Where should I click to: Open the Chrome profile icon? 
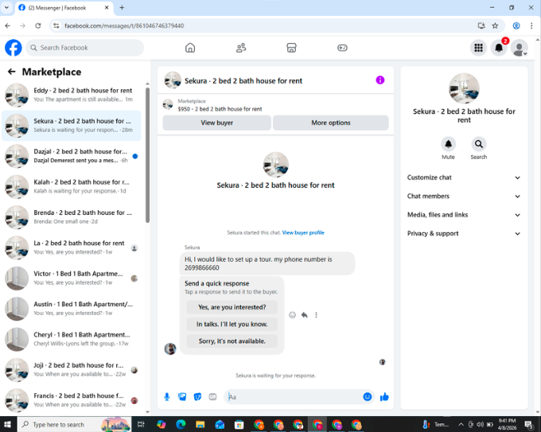click(516, 25)
